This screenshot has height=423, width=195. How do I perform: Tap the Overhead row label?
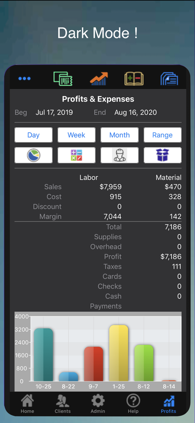pyautogui.click(x=106, y=247)
